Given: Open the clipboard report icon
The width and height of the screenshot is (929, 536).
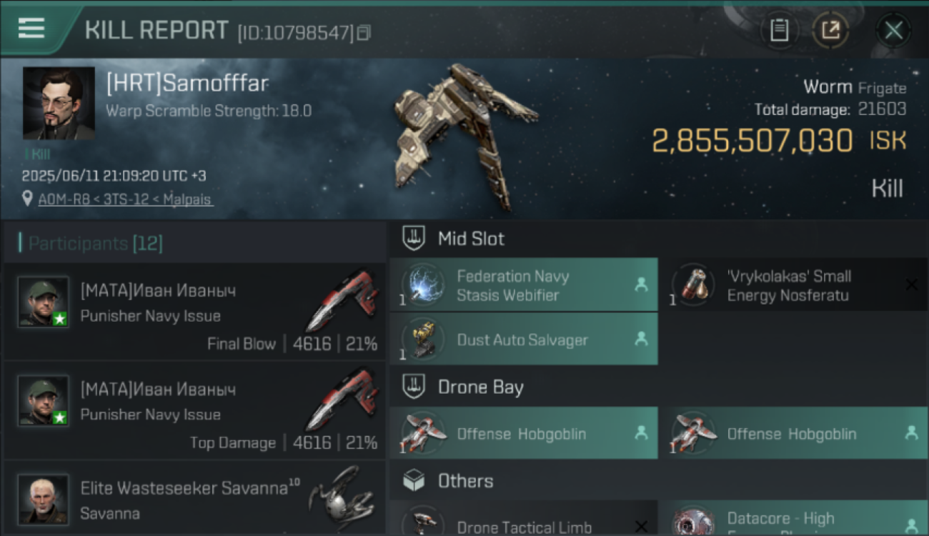Looking at the screenshot, I should [779, 31].
